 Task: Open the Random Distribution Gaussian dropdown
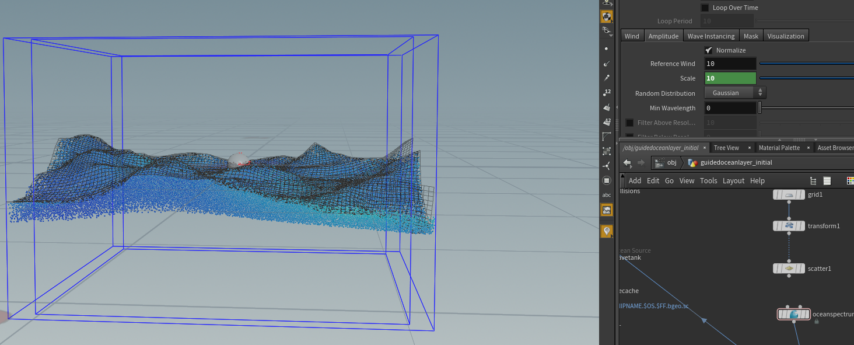[x=736, y=93]
